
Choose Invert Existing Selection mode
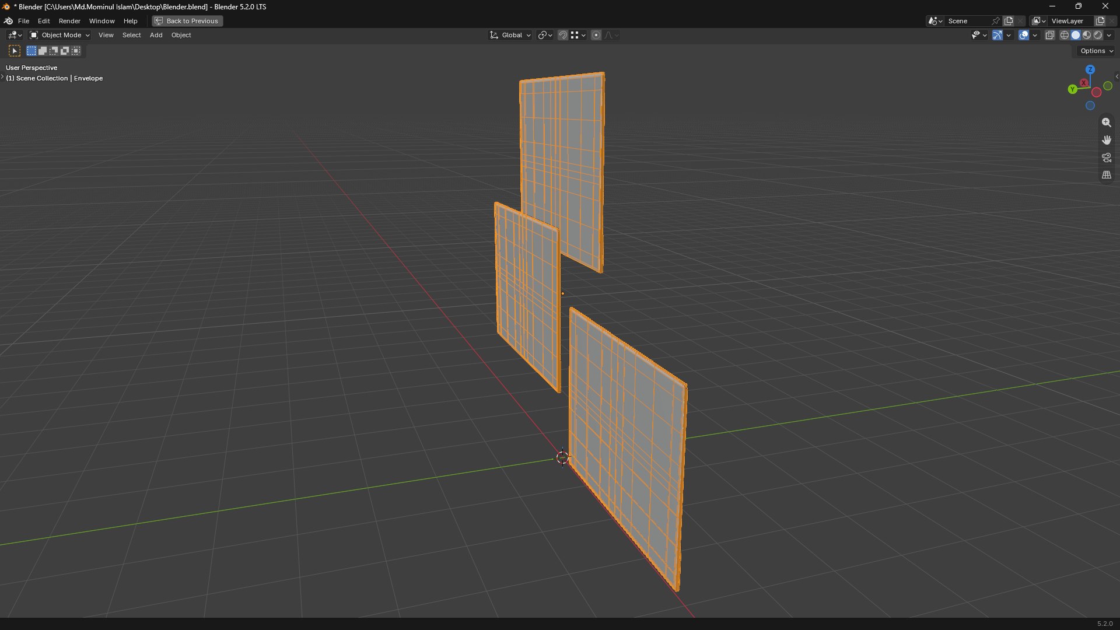click(65, 51)
